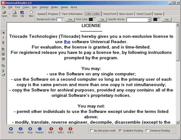Switch to the Word Font tab

(x=110, y=14)
